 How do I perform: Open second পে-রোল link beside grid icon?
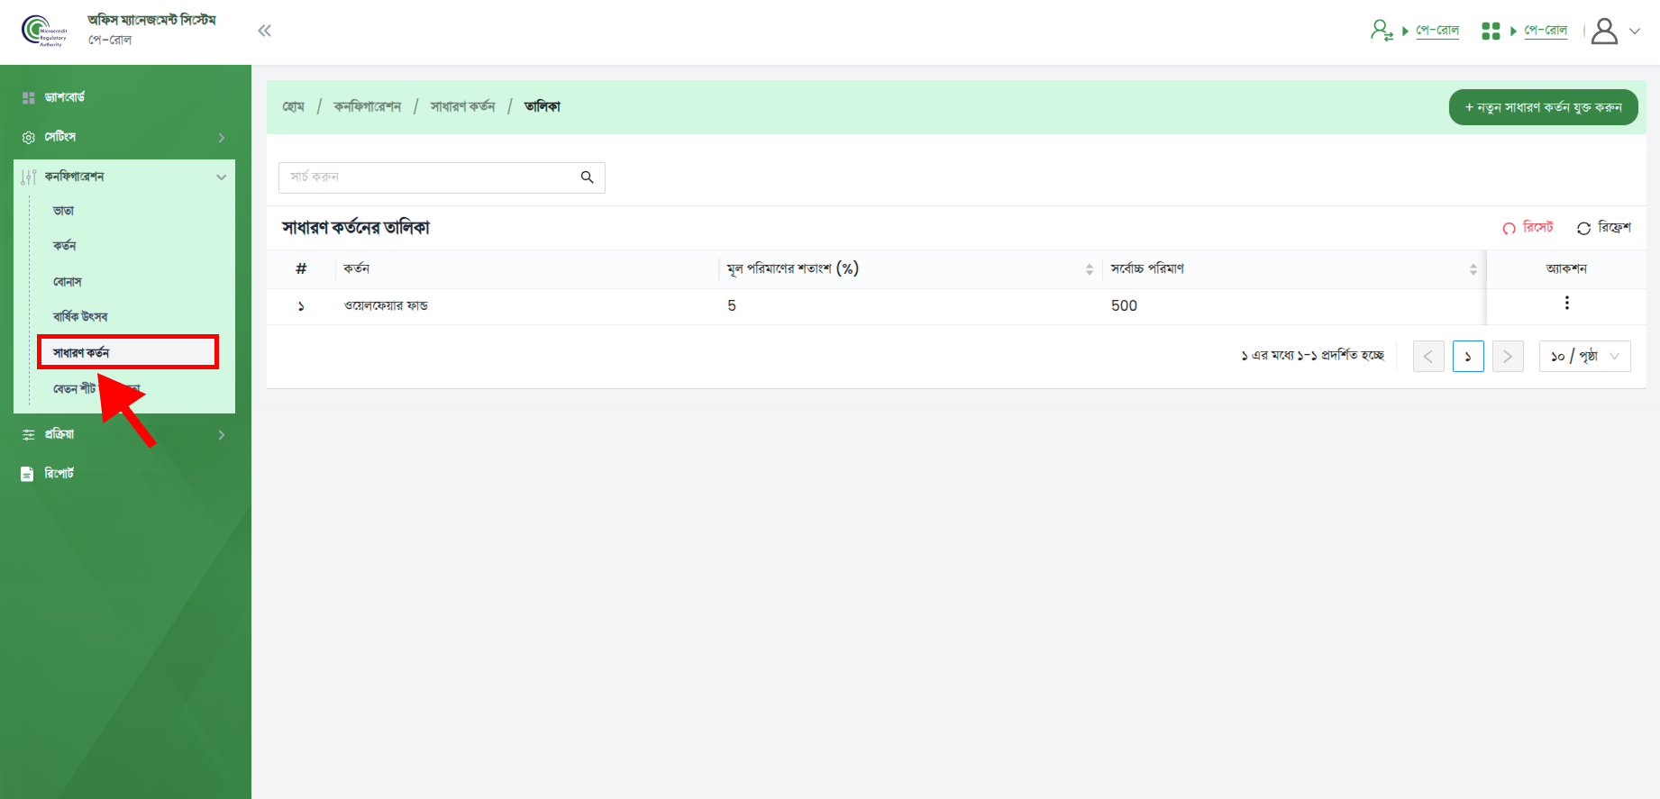point(1546,31)
